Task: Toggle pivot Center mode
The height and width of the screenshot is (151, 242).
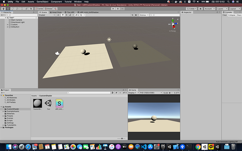Action: [39, 9]
